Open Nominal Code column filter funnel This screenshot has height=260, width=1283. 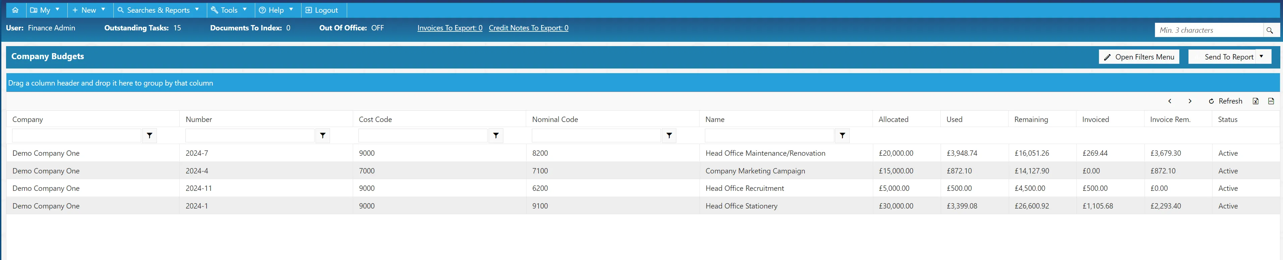pos(669,135)
